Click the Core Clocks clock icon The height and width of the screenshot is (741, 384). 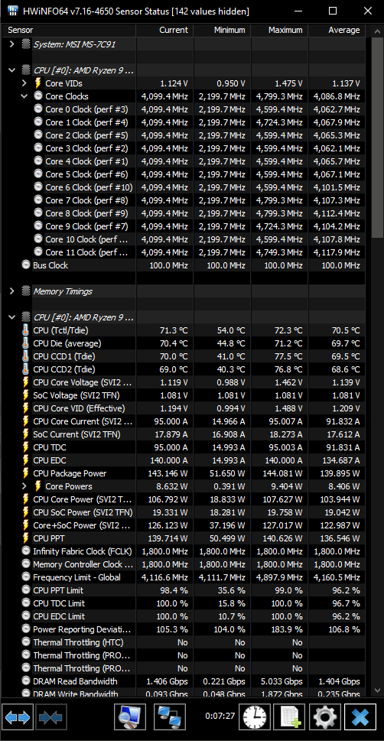38,96
